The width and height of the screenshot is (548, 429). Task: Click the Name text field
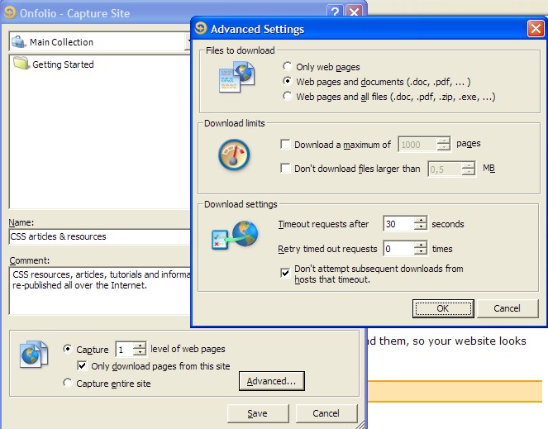[x=99, y=236]
